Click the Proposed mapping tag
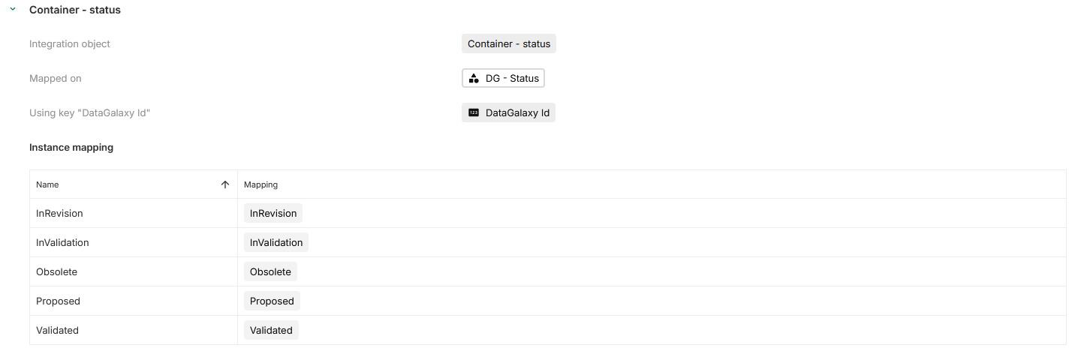Viewport: 1078px width, 351px height. point(272,301)
